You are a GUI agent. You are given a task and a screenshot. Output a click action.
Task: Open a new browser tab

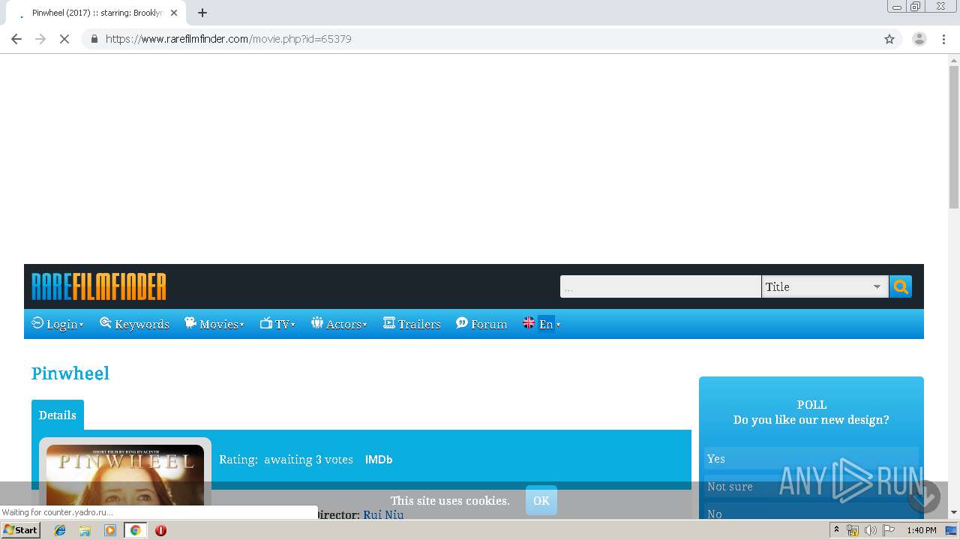[x=202, y=13]
